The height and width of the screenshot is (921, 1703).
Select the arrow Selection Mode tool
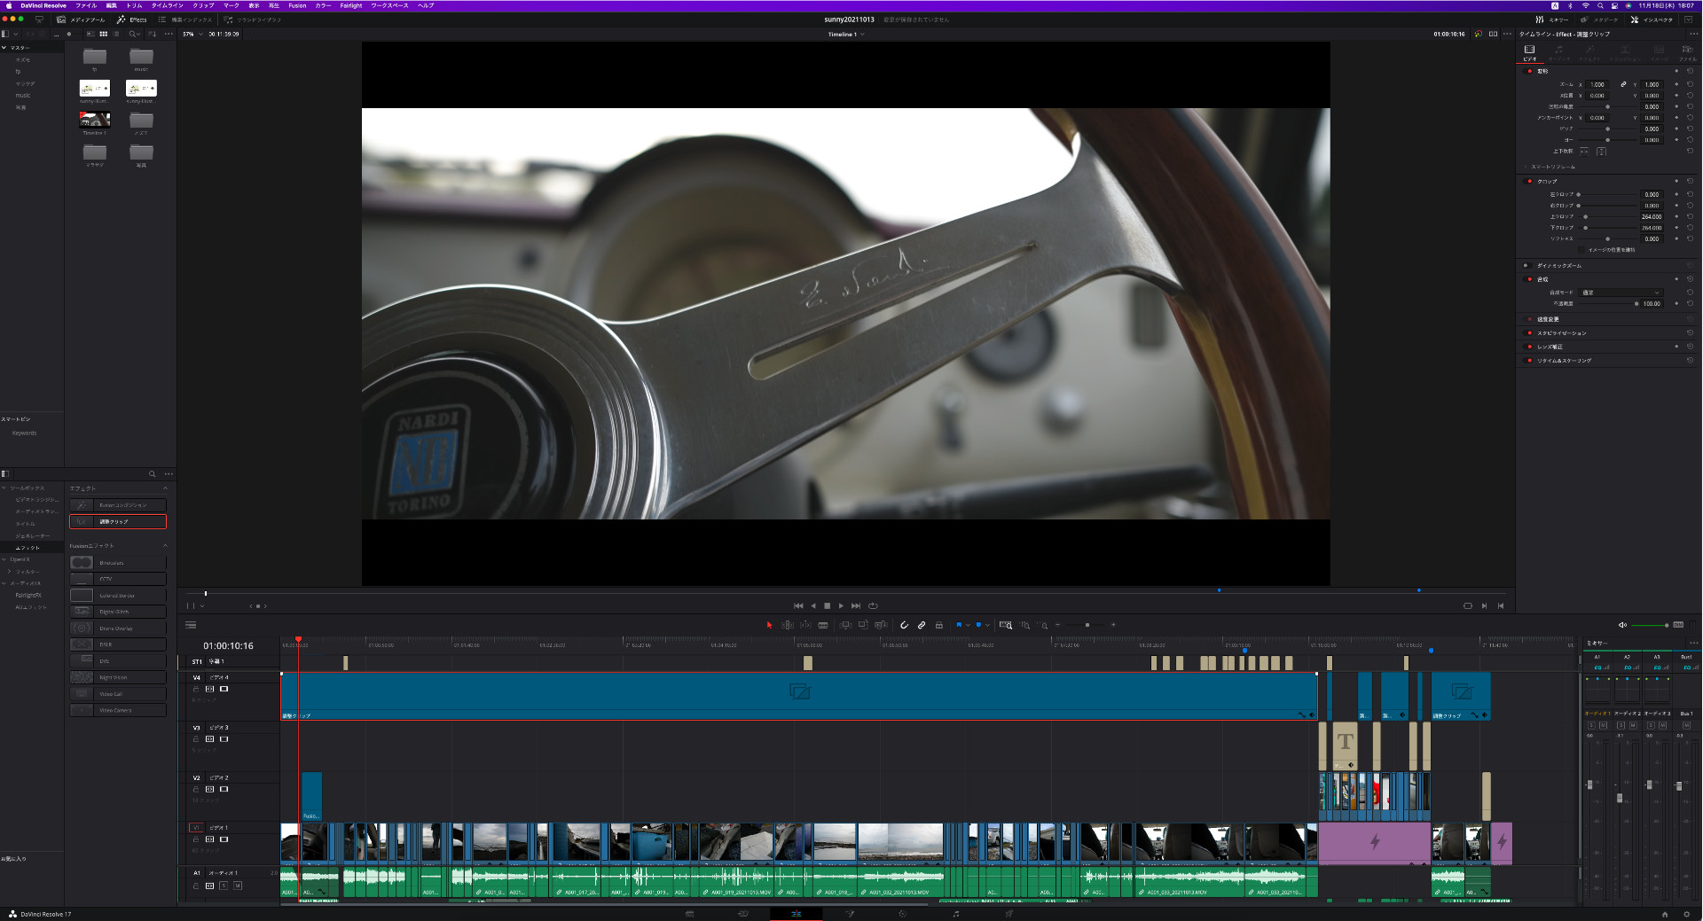pyautogui.click(x=769, y=625)
